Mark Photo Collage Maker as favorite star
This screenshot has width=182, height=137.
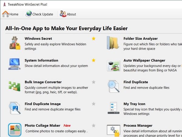pyautogui.click(x=93, y=125)
